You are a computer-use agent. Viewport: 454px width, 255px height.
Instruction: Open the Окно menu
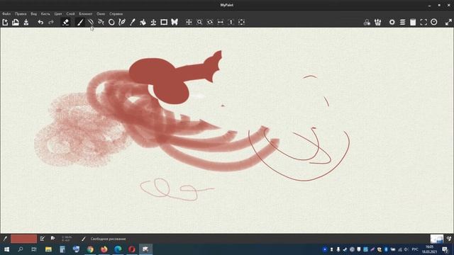[x=101, y=13]
